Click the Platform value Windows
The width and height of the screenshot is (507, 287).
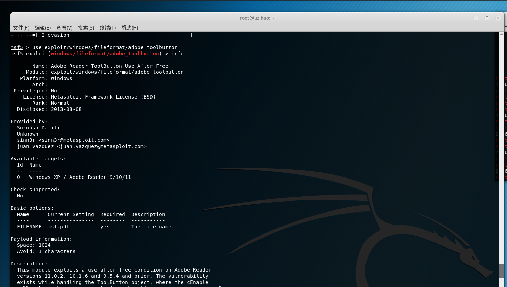61,78
